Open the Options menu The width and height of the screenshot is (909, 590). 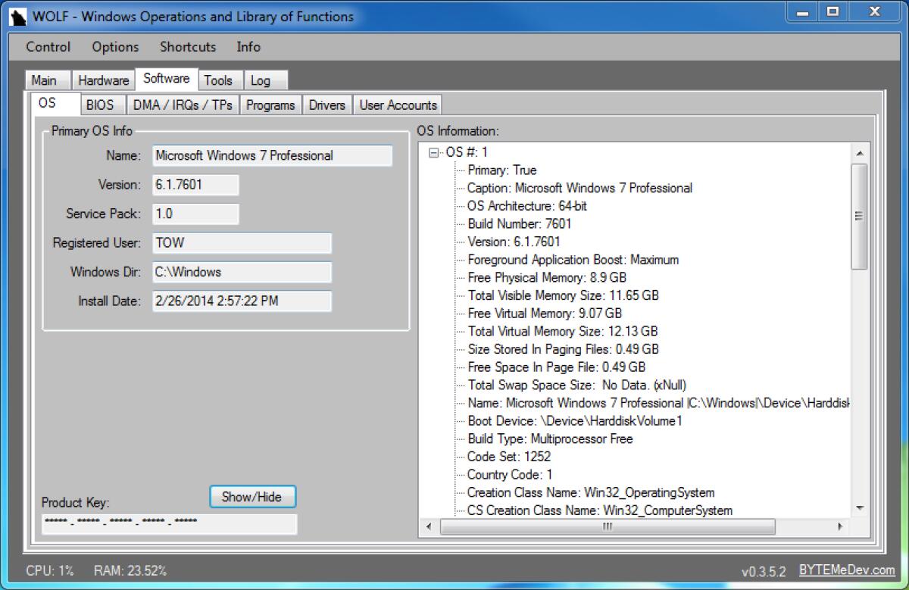point(114,47)
